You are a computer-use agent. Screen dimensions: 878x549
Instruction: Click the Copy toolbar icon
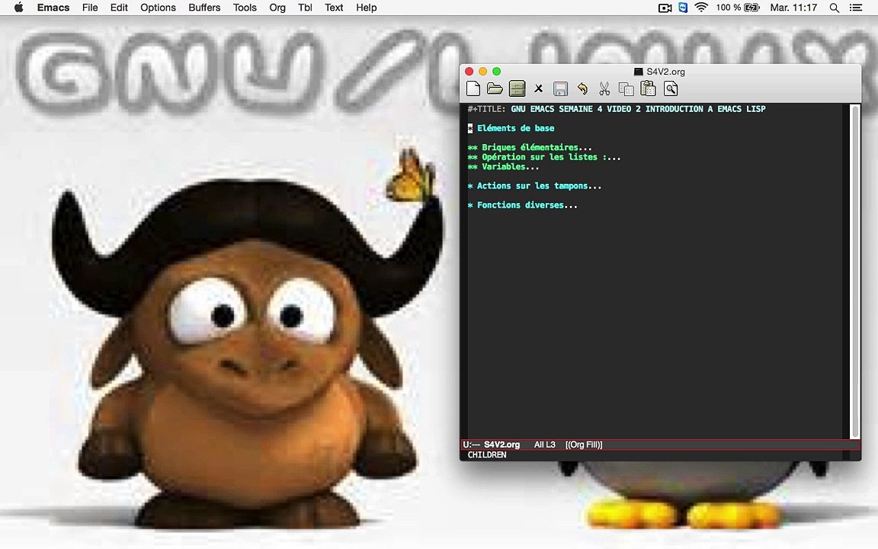tap(626, 88)
